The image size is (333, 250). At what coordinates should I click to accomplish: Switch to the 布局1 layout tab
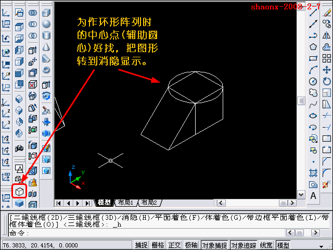[x=125, y=203]
